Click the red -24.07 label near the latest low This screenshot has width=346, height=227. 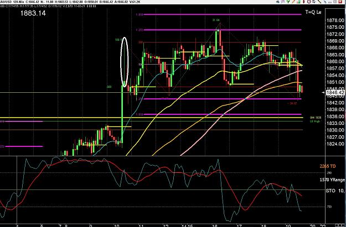pos(292,103)
